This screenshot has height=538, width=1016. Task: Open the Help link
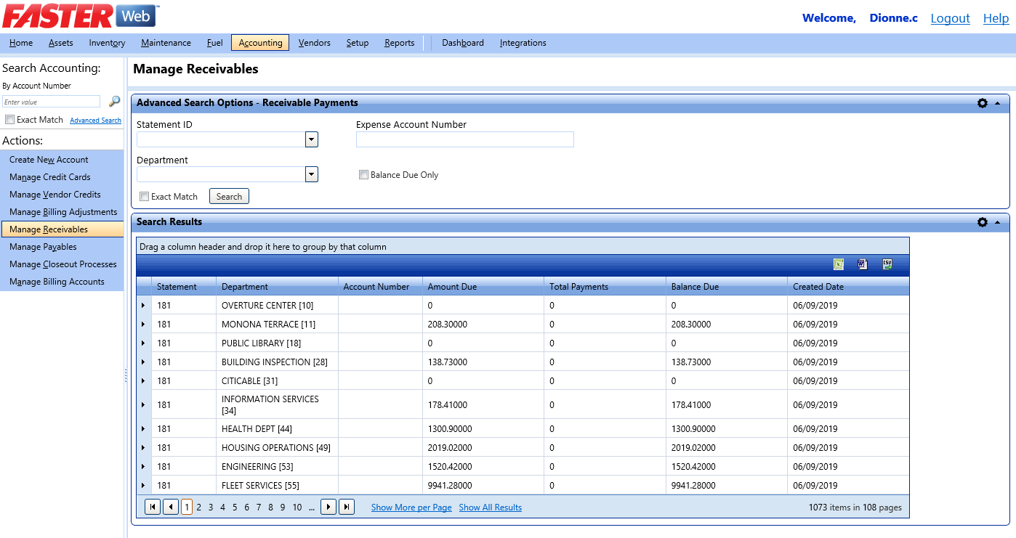pyautogui.click(x=996, y=18)
